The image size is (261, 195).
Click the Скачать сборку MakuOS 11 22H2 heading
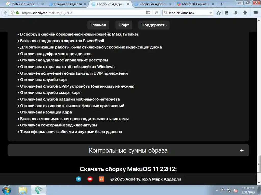(128, 169)
